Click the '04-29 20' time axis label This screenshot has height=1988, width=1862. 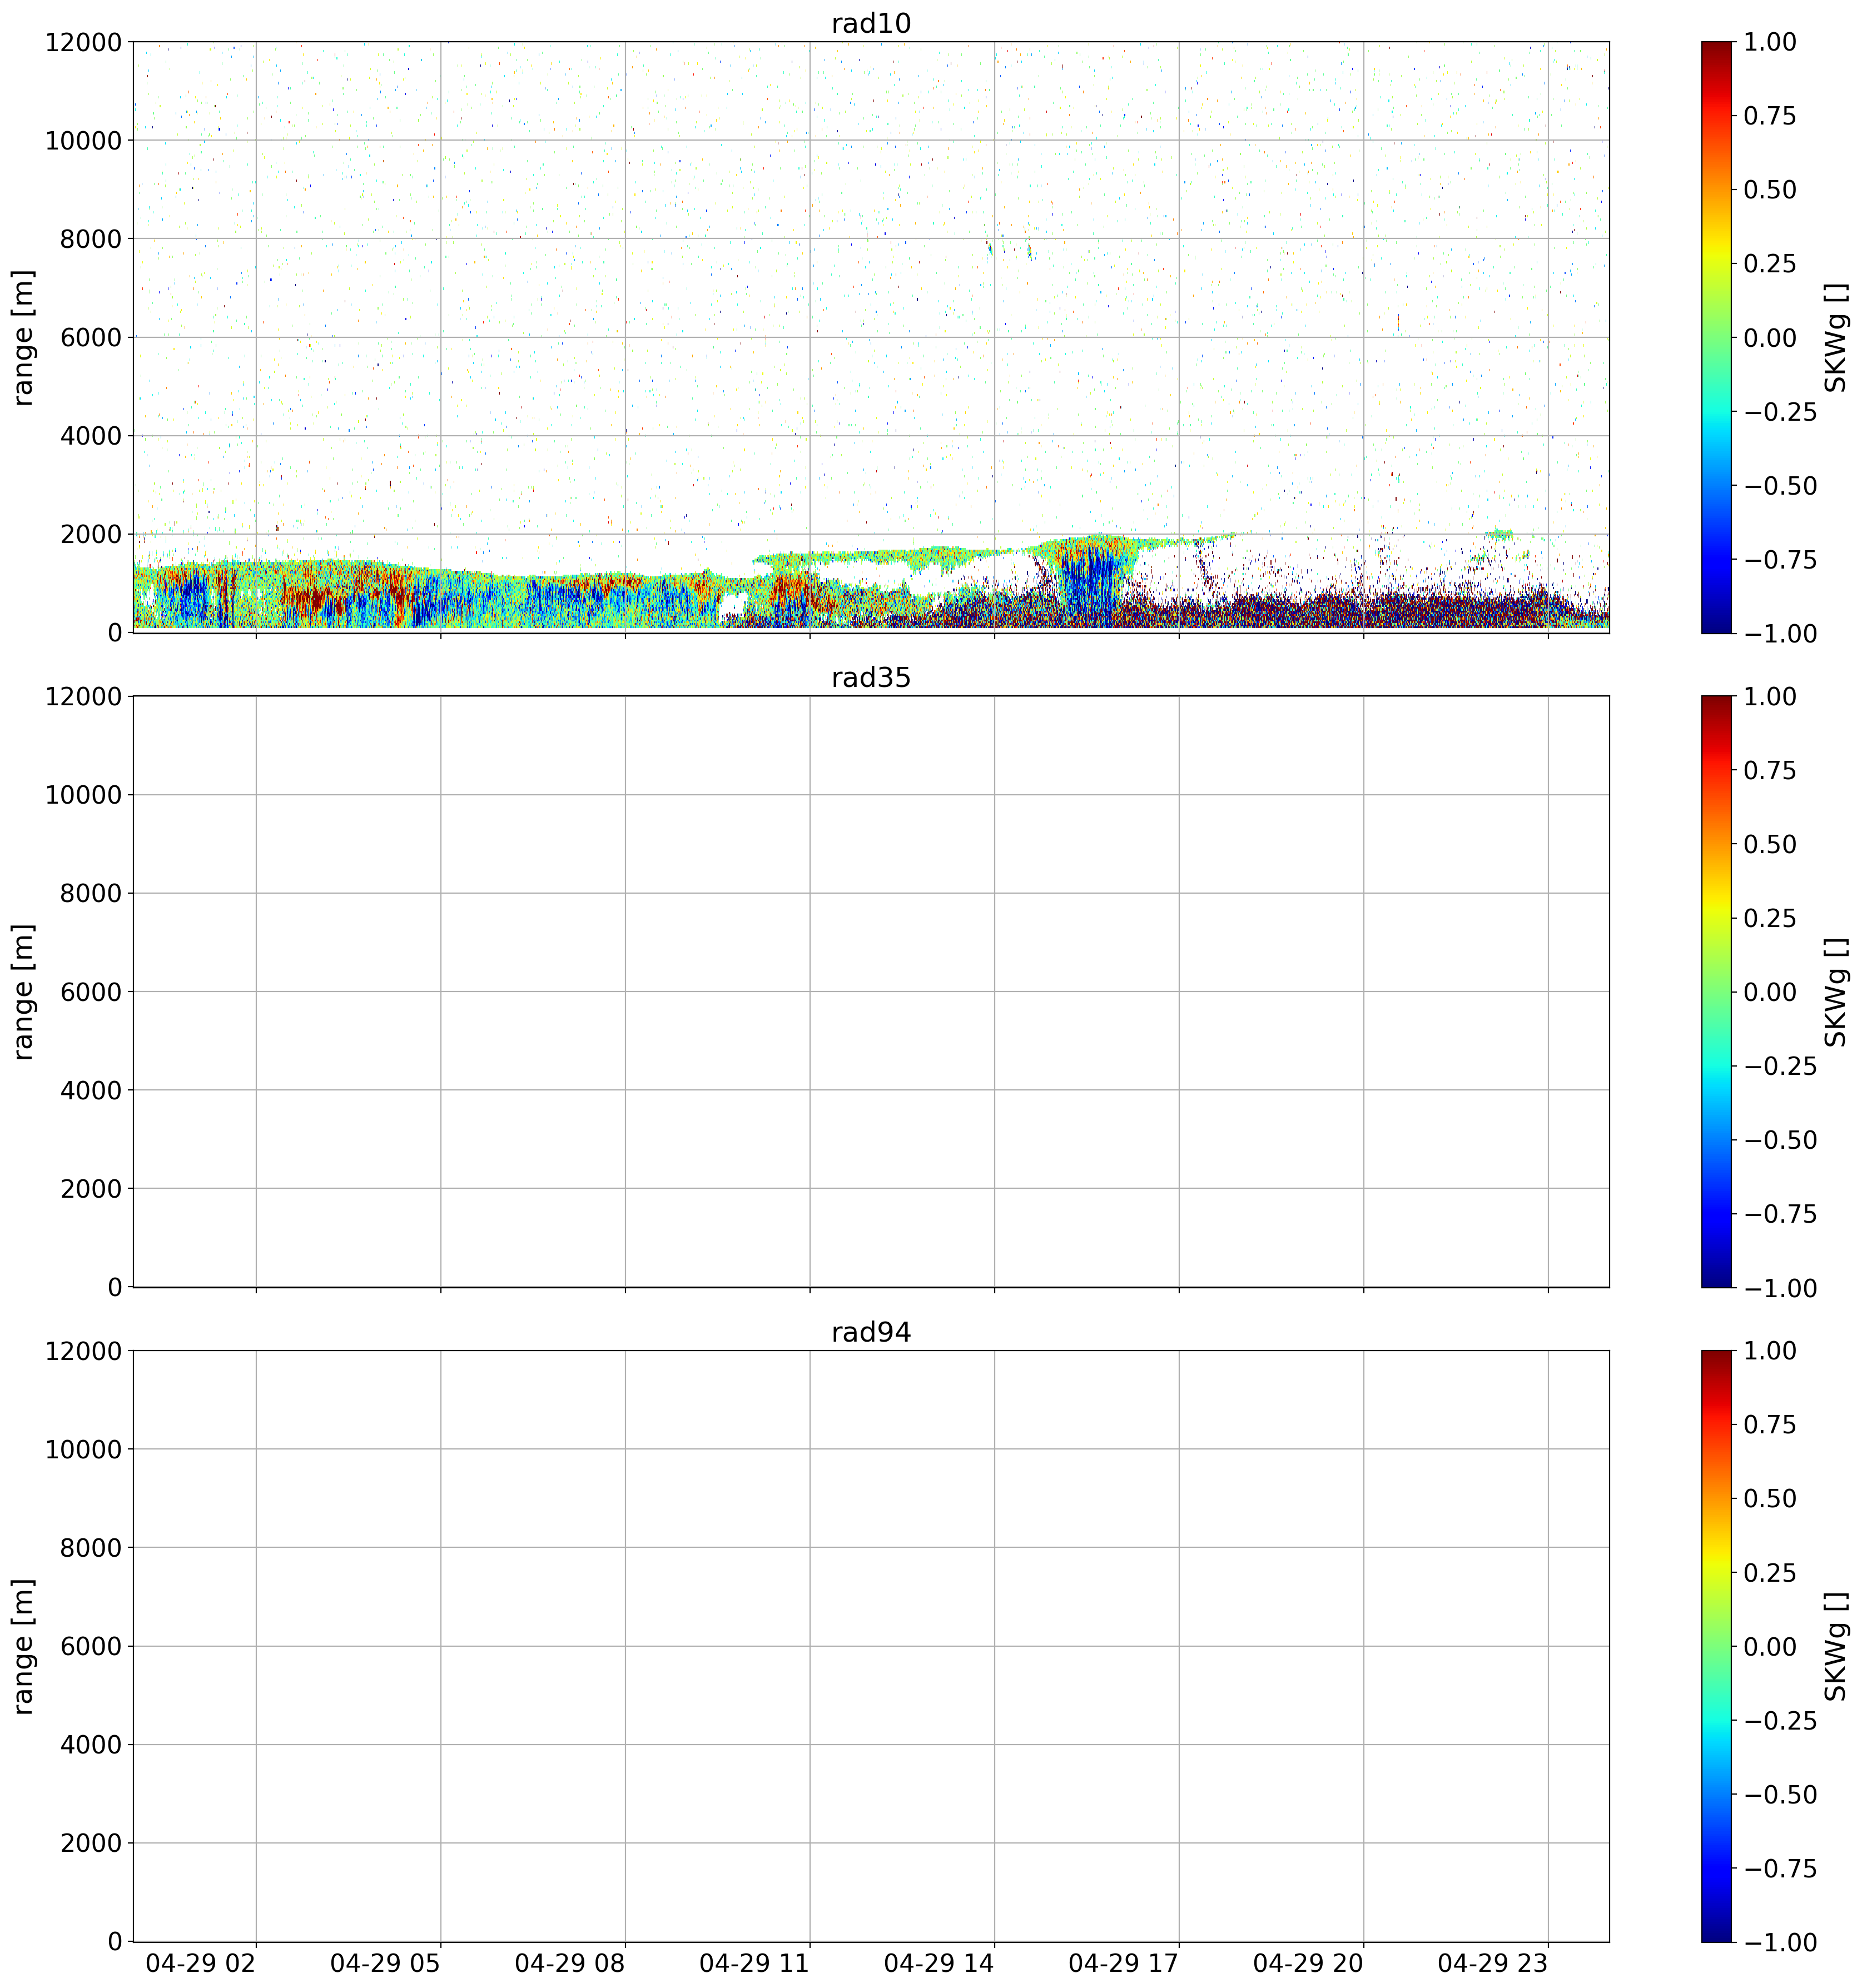click(x=1308, y=1964)
